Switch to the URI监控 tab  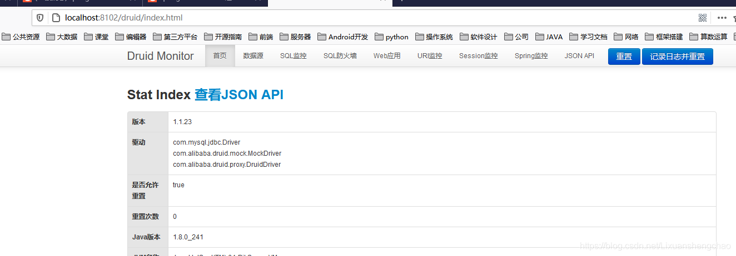430,56
